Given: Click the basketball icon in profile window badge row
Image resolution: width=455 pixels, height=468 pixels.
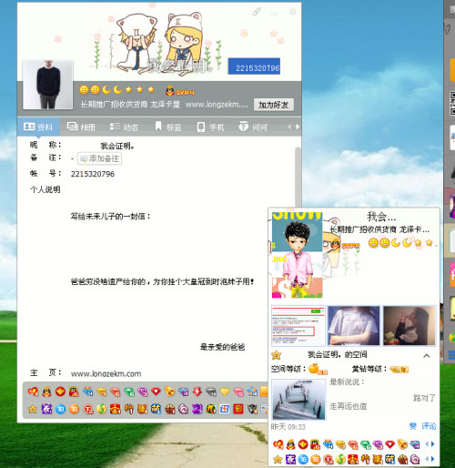Looking at the screenshot, I should point(170,409).
